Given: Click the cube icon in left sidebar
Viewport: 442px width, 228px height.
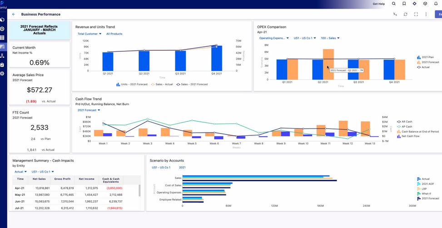Looking at the screenshot, I should [x=2, y=20].
